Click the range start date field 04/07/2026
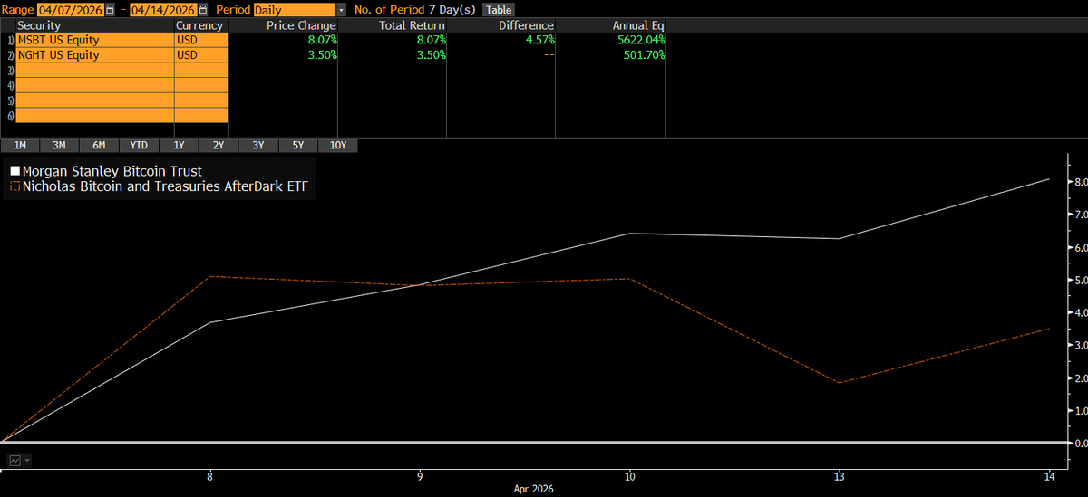Image resolution: width=1088 pixels, height=497 pixels. pos(71,9)
